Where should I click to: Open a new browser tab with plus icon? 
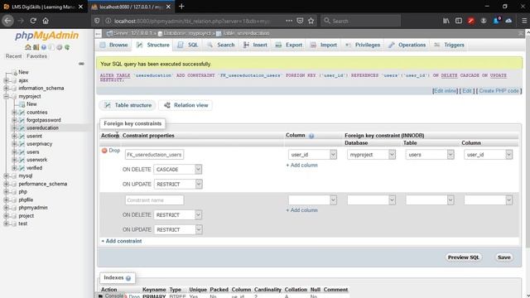[181, 7]
